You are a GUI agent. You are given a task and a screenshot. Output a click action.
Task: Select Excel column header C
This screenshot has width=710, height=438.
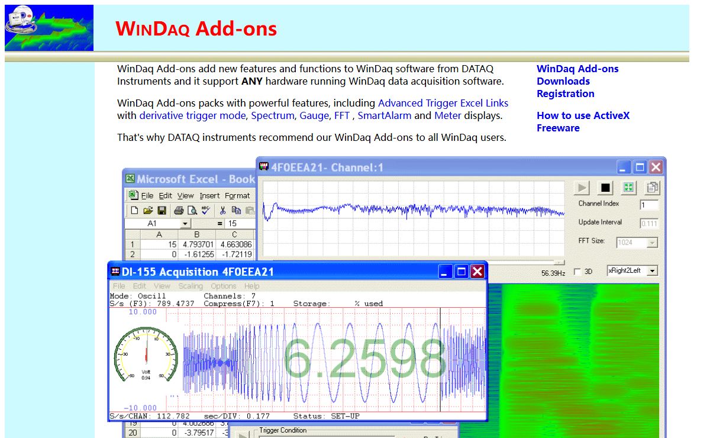click(235, 234)
